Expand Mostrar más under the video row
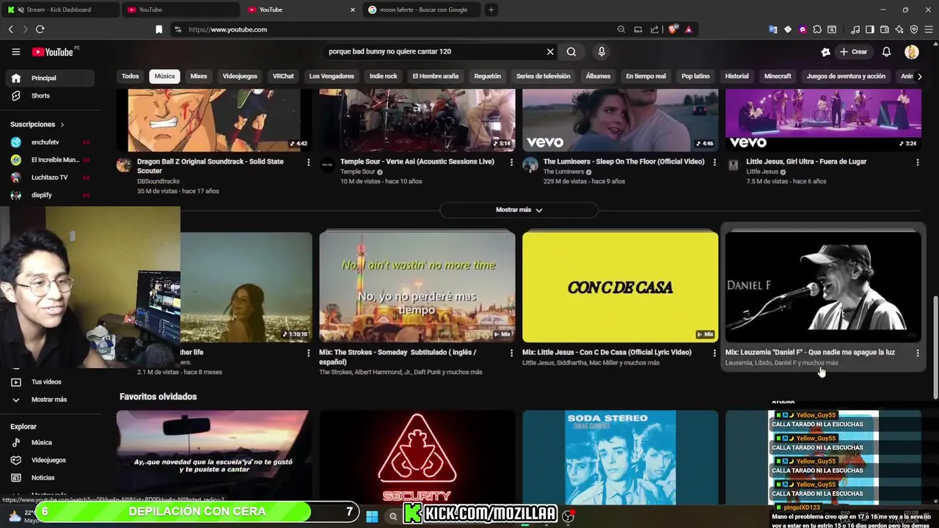Viewport: 939px width, 528px height. pos(519,210)
